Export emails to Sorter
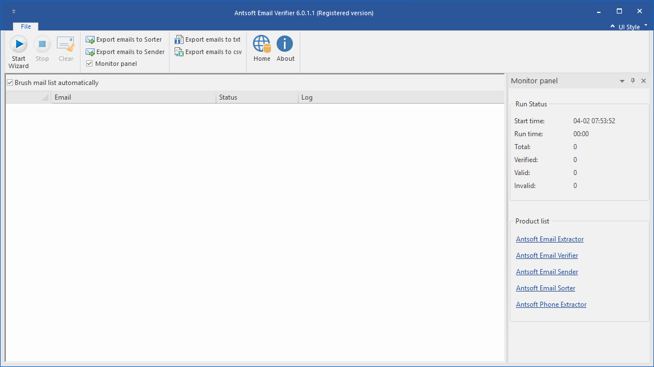 pos(124,39)
